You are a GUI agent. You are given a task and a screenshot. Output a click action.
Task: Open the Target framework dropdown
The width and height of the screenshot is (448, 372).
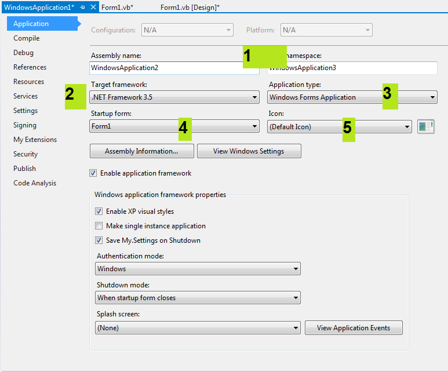[174, 97]
